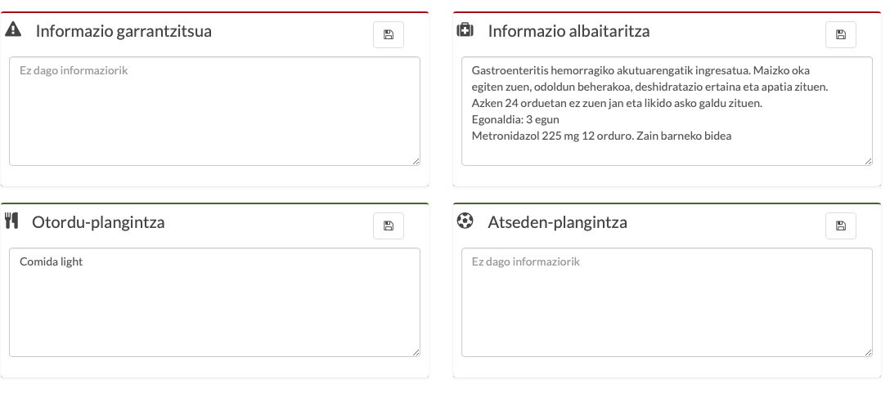This screenshot has width=890, height=393.
Task: Save the Atseden-plangintza panel
Action: pyautogui.click(x=841, y=226)
